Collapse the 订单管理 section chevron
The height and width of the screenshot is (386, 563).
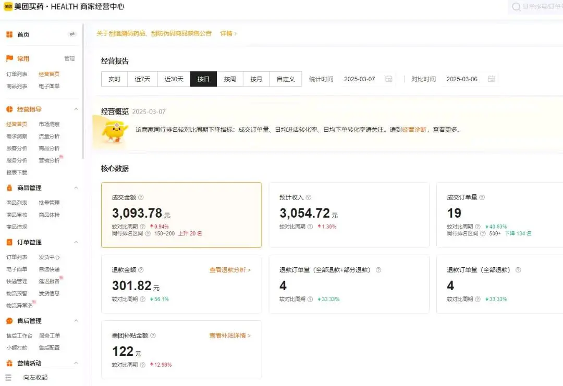coord(76,242)
